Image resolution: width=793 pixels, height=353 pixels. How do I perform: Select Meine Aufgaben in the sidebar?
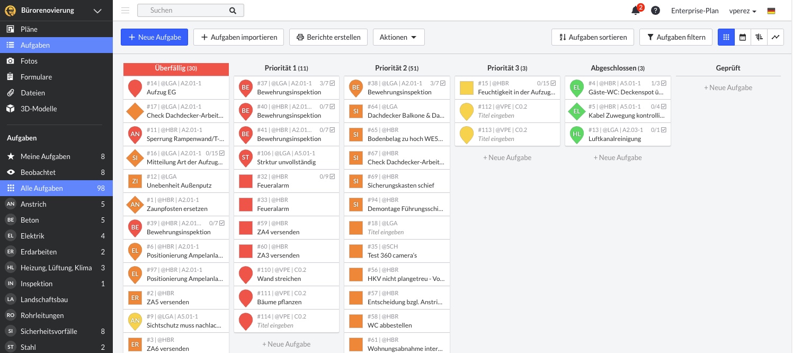45,156
